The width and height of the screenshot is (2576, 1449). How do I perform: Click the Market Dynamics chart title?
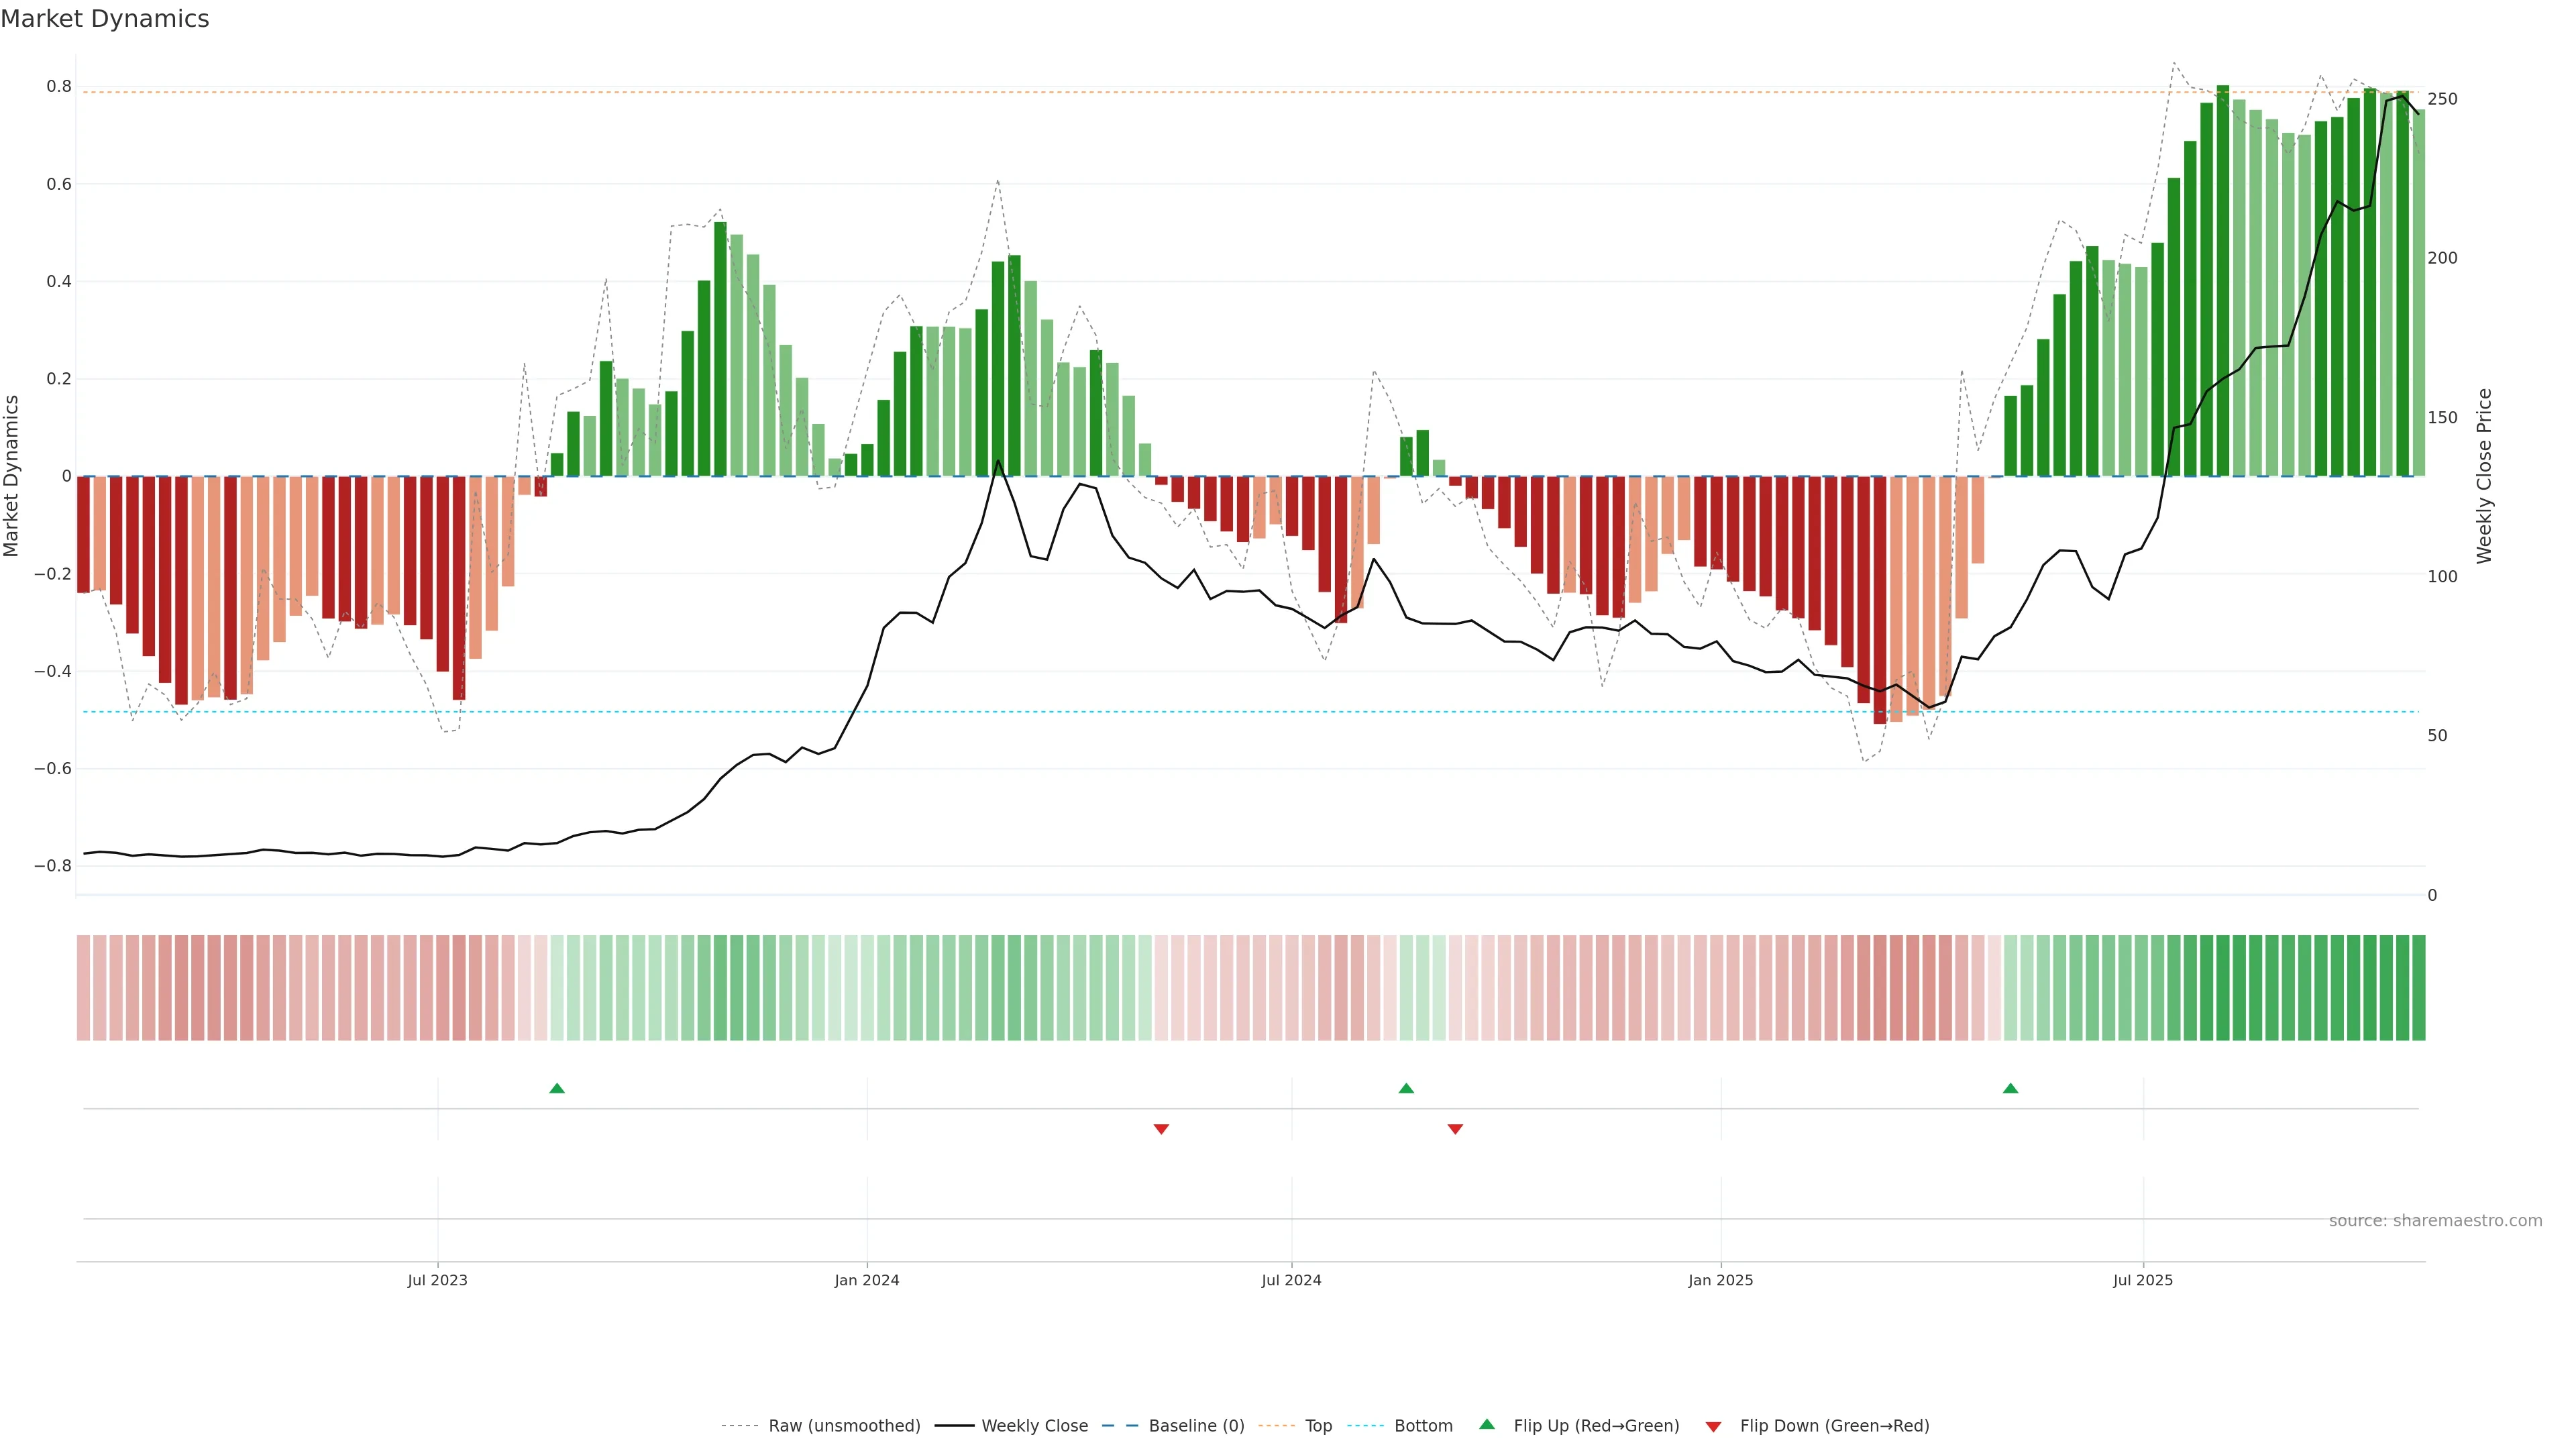[105, 19]
